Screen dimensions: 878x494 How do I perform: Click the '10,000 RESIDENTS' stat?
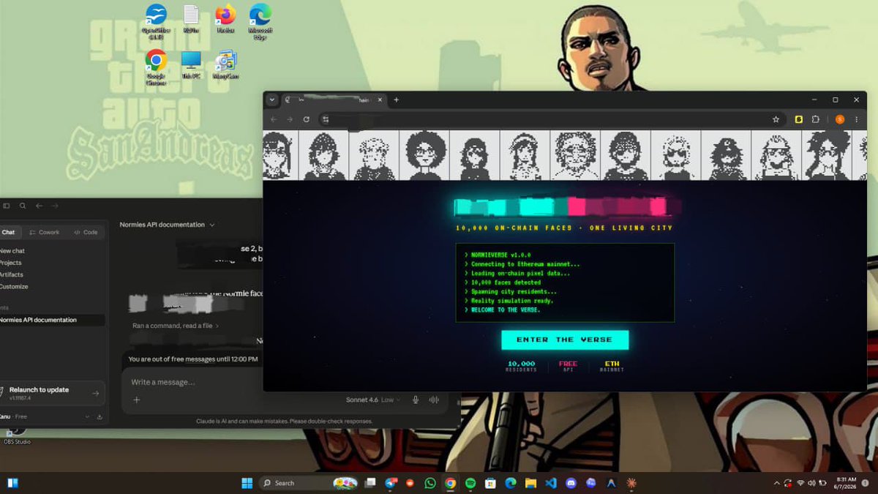(x=522, y=366)
